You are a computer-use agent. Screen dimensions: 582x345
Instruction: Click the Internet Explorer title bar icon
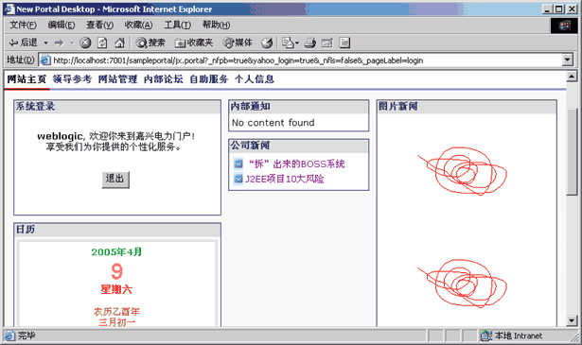click(x=9, y=9)
